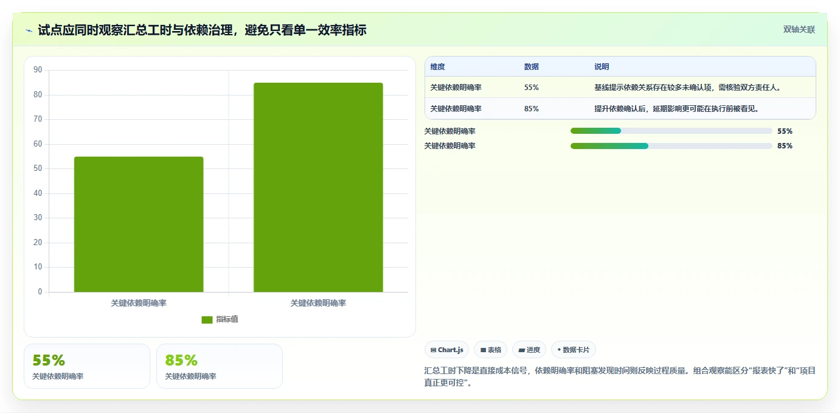Click the 指标值 legend label
Viewport: 840px width, 413px height.
coord(227,319)
